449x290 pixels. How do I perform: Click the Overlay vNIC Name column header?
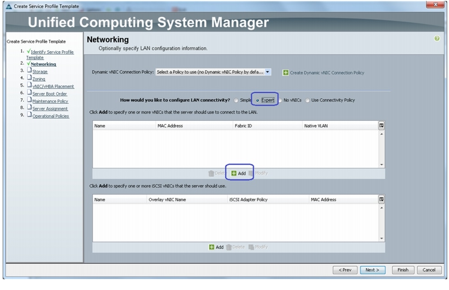tap(187, 200)
